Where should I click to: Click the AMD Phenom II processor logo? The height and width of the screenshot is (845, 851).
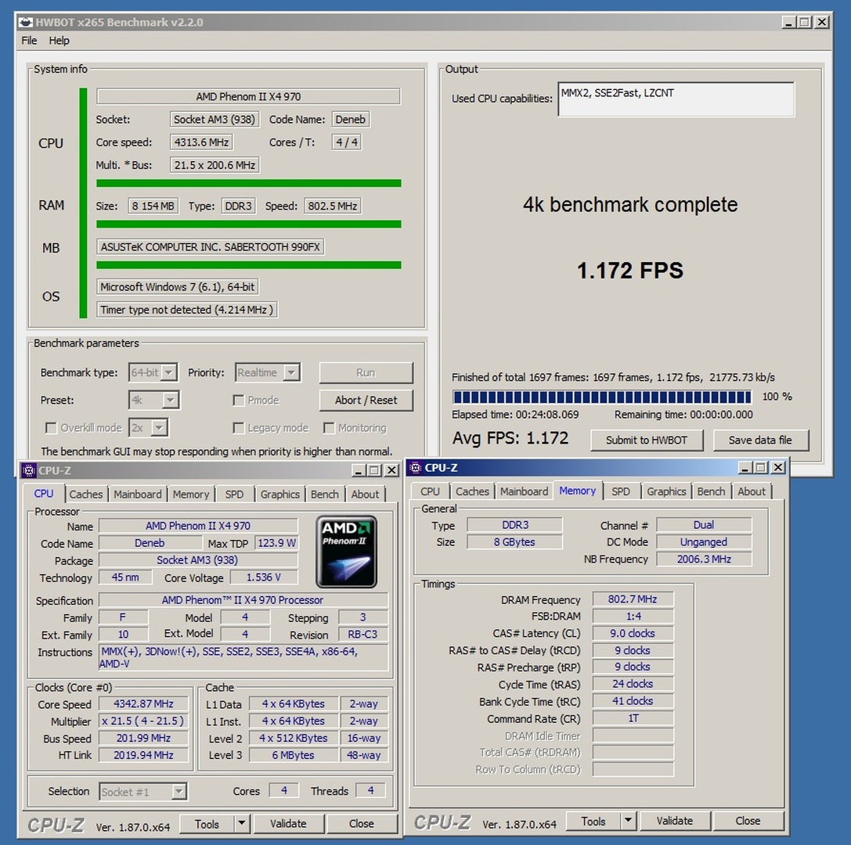346,552
